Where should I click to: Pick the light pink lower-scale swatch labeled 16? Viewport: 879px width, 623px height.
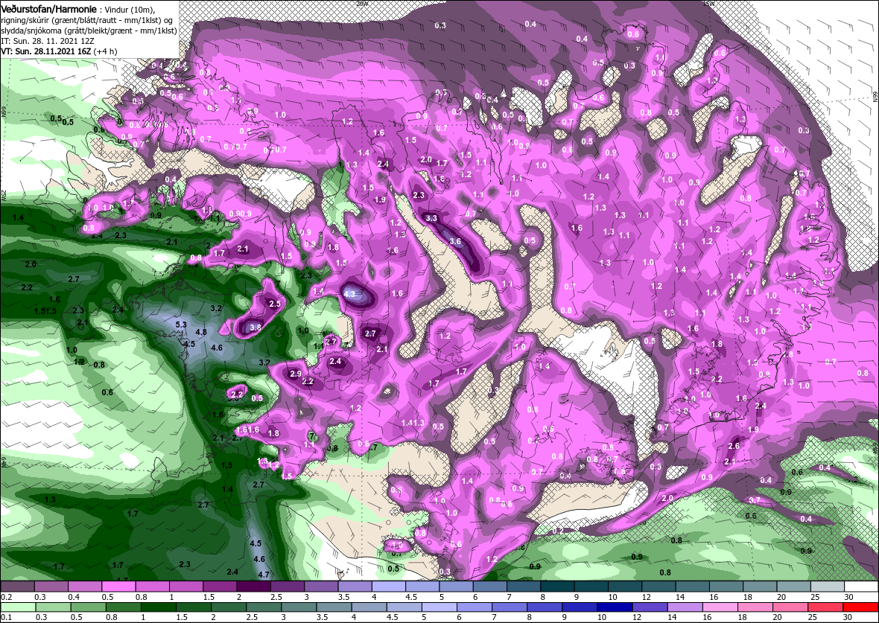720,607
